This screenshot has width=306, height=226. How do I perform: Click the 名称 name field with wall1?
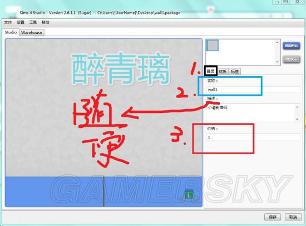coord(253,90)
